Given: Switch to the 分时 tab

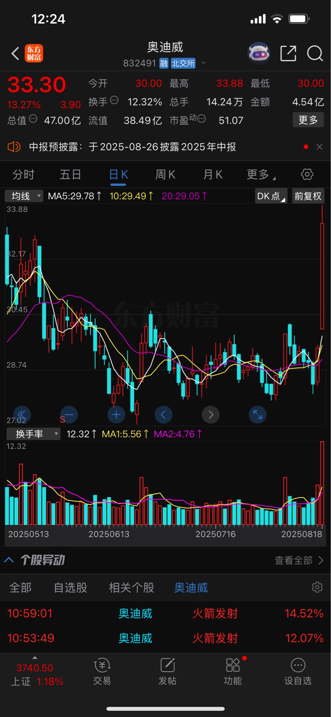Looking at the screenshot, I should [x=23, y=175].
